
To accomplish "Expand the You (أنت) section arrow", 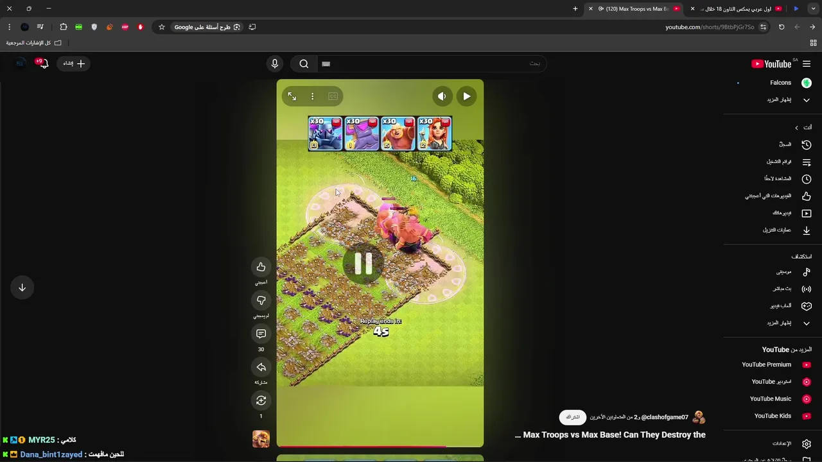I will coord(796,128).
